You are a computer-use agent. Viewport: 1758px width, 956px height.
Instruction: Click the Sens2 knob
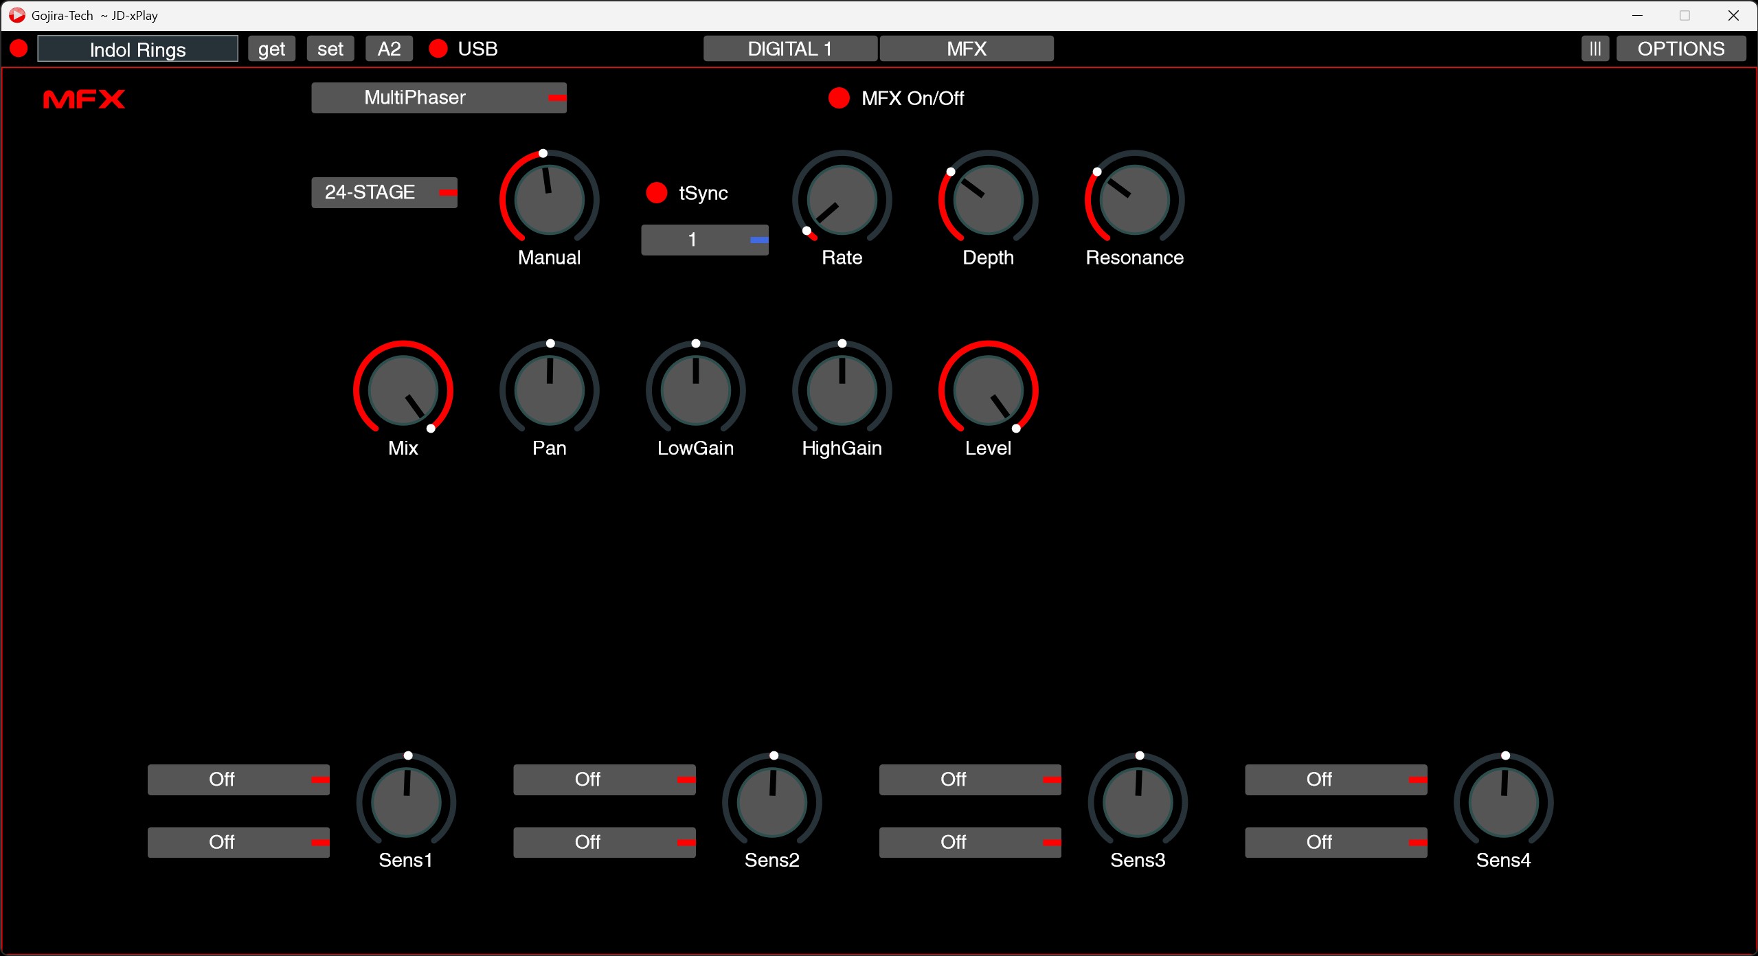tap(772, 801)
